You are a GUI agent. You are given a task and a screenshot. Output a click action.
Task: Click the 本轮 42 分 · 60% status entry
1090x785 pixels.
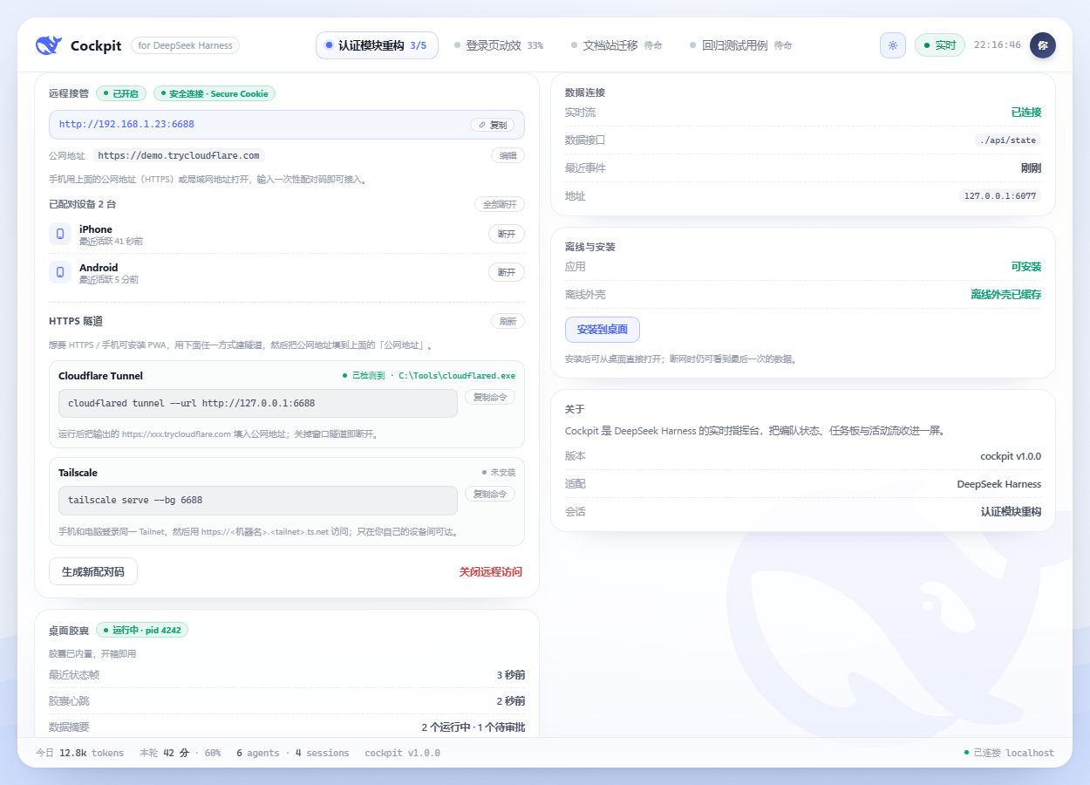tap(180, 753)
